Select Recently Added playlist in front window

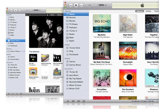pyautogui.click(x=76, y=82)
